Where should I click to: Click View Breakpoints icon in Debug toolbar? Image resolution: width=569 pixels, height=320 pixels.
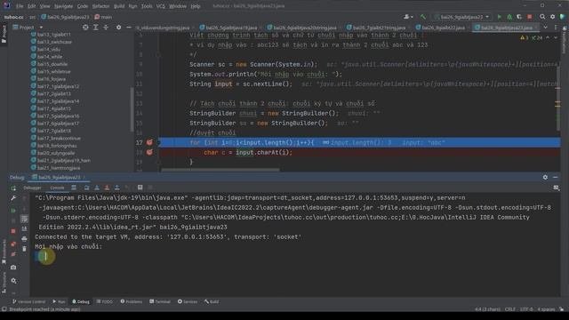click(x=13, y=244)
